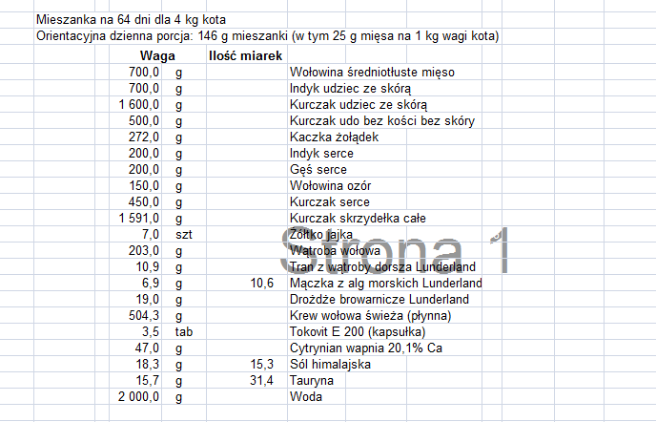Click the quantity value 7,0

click(151, 234)
